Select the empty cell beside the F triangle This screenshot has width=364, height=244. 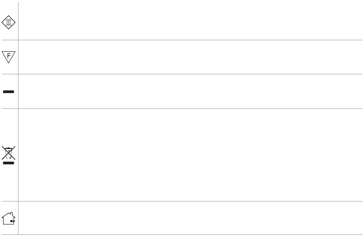click(x=190, y=57)
